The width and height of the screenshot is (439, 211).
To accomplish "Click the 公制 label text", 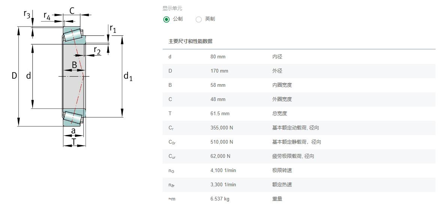I will tap(178, 19).
